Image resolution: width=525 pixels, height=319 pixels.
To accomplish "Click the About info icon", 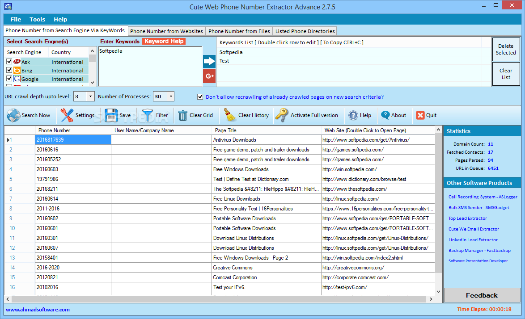I will pyautogui.click(x=385, y=115).
